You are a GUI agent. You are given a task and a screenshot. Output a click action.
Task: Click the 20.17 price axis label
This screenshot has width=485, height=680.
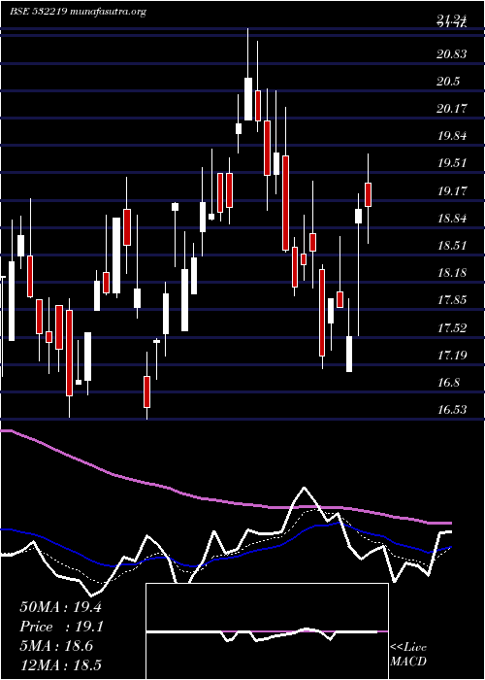(452, 109)
